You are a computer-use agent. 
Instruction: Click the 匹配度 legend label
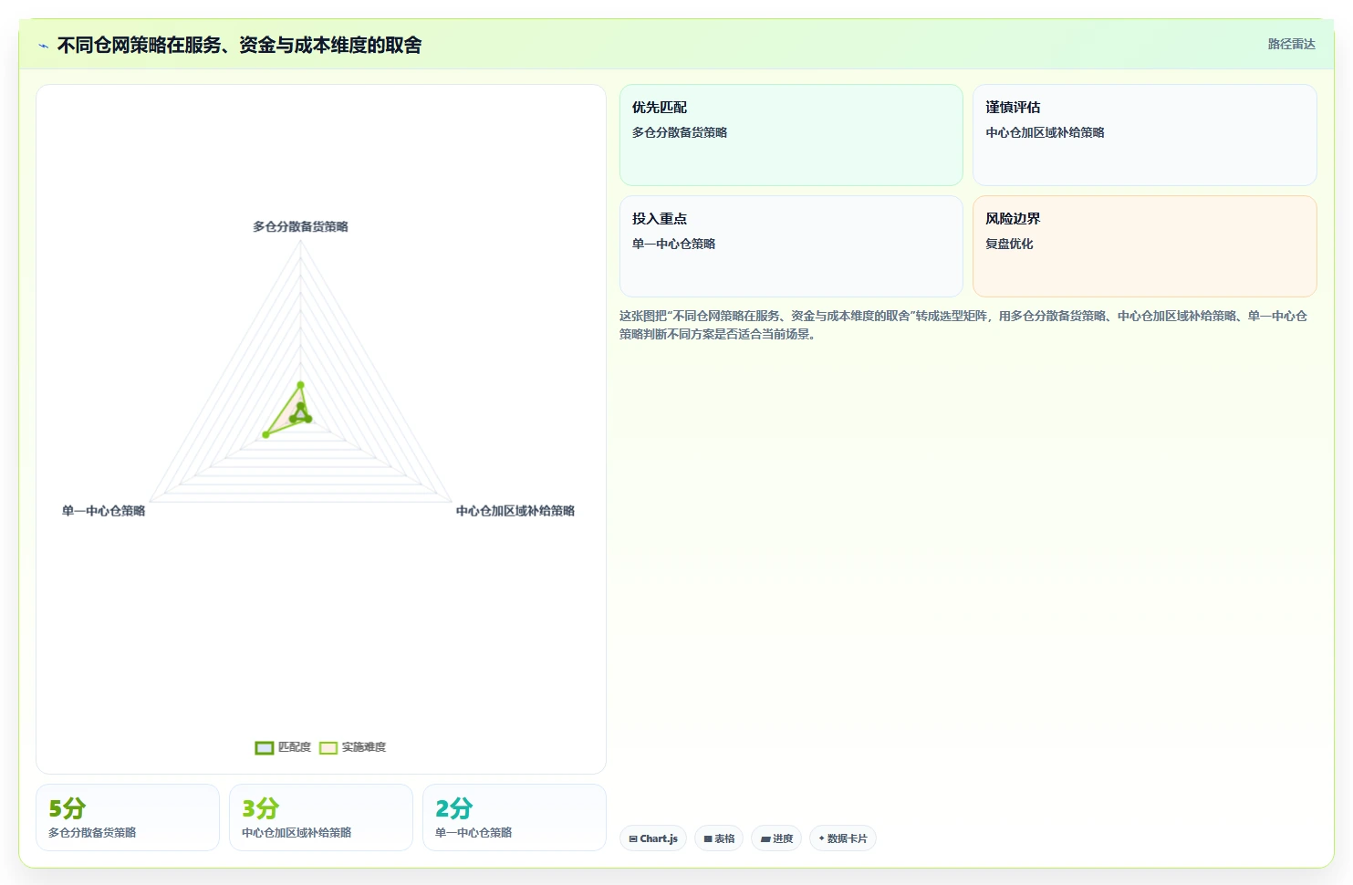pyautogui.click(x=295, y=747)
